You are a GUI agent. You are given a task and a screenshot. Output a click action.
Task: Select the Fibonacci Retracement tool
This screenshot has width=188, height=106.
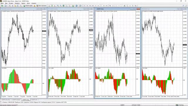pos(127,6)
